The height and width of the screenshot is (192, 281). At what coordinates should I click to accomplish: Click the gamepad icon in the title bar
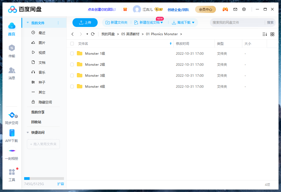pos(225,9)
